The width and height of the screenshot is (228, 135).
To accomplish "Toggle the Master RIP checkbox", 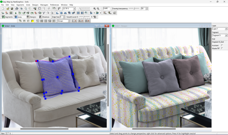I will pyautogui.click(x=222, y=48).
